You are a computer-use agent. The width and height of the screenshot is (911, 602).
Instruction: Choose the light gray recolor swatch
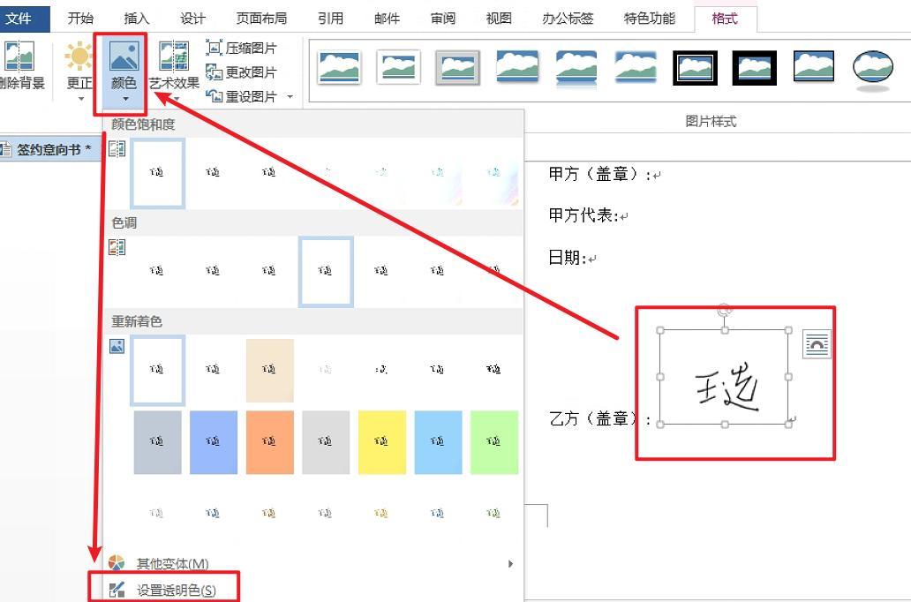[326, 442]
